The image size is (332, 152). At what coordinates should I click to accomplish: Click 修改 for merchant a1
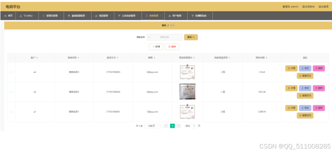pos(305,108)
